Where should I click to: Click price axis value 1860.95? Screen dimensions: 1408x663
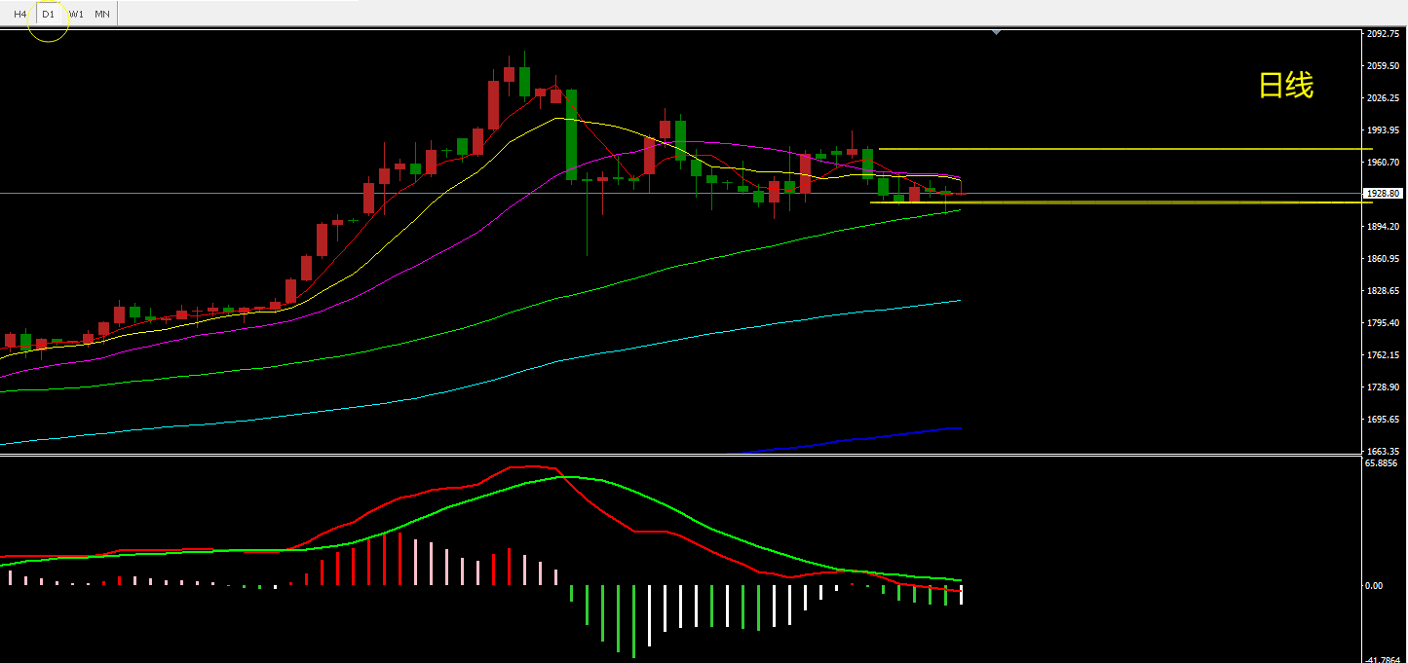point(1384,258)
